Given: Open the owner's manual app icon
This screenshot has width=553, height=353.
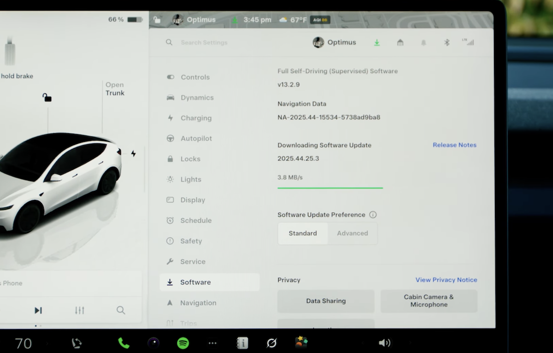Looking at the screenshot, I should pyautogui.click(x=242, y=343).
